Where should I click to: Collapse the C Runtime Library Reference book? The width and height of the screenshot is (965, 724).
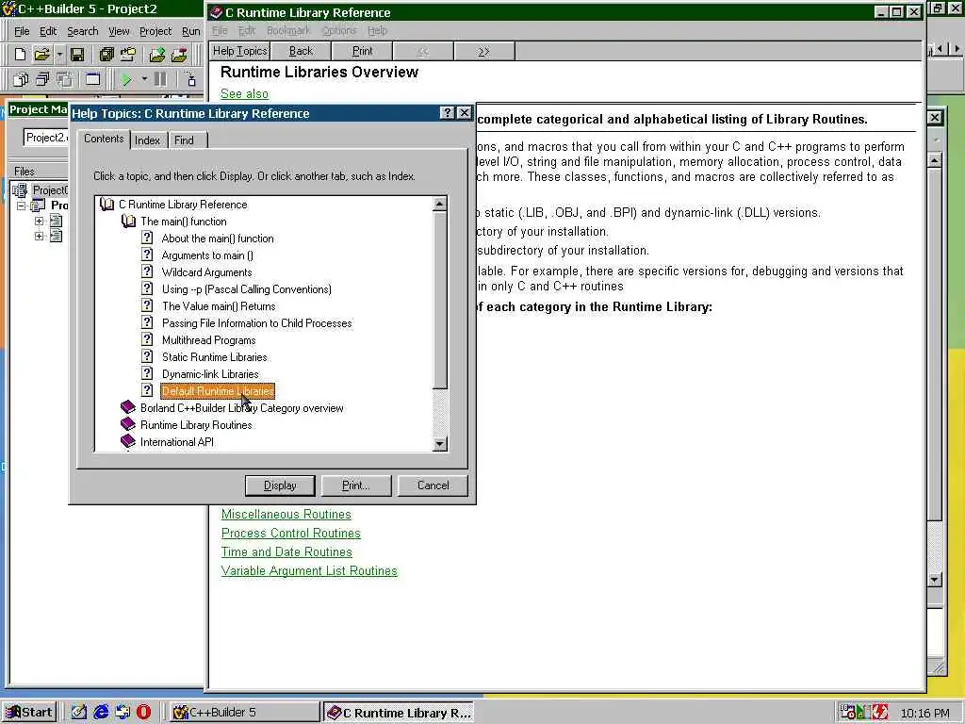pyautogui.click(x=107, y=205)
